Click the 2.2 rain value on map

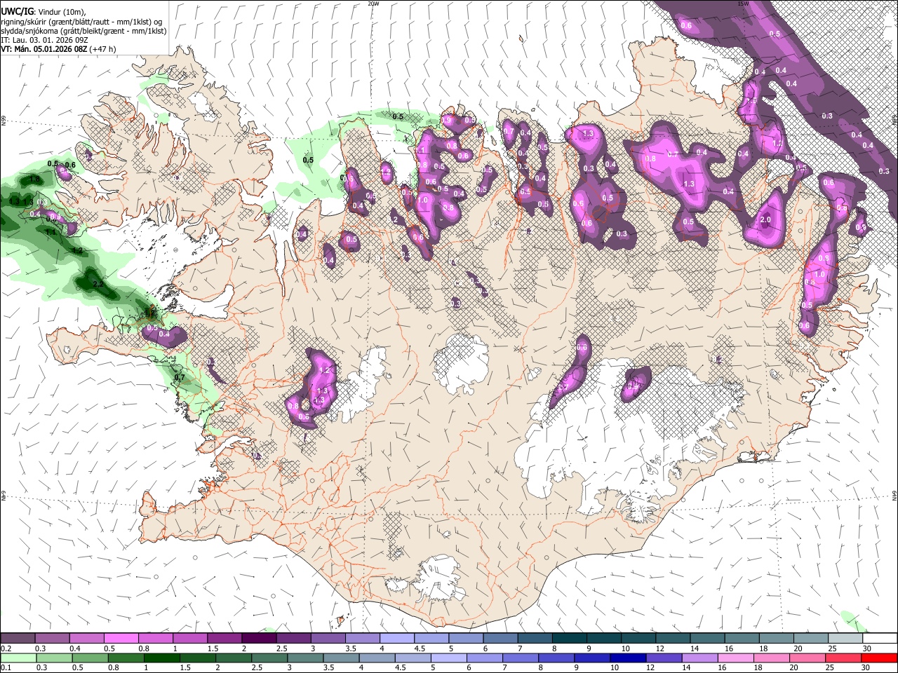pyautogui.click(x=98, y=284)
